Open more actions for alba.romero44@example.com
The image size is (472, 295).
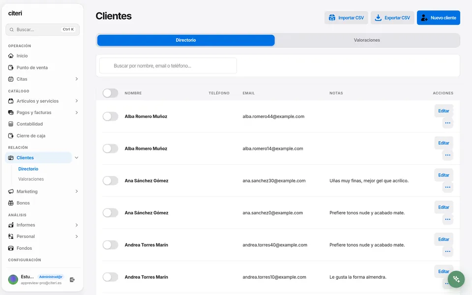pos(447,123)
